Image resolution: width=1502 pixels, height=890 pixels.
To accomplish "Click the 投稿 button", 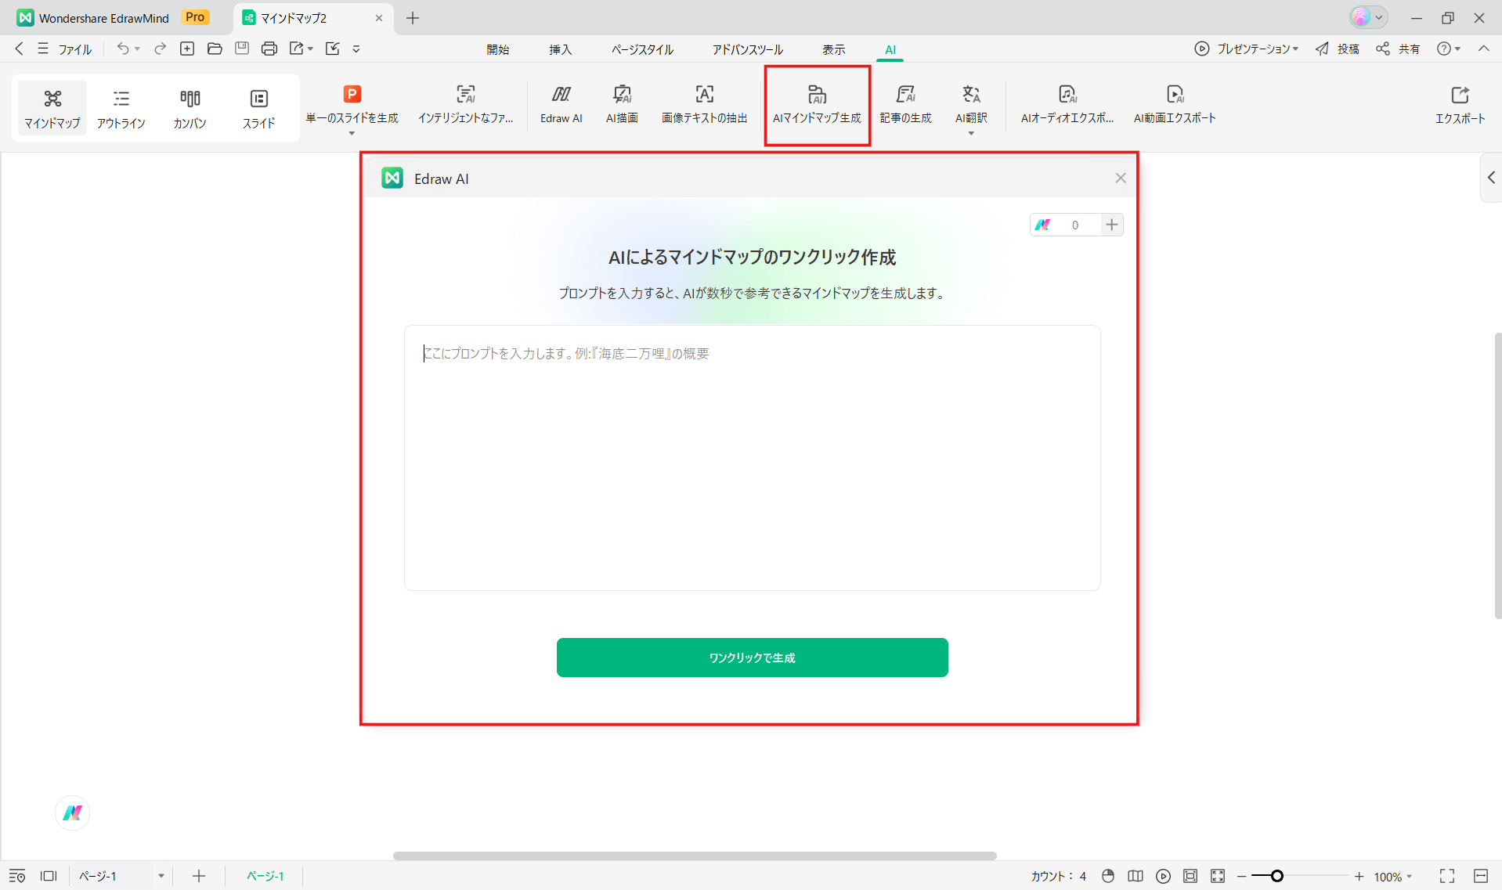I will (x=1338, y=49).
